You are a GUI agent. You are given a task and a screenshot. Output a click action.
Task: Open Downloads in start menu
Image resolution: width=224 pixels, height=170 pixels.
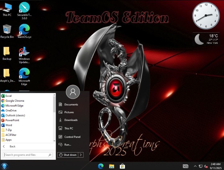(x=71, y=120)
